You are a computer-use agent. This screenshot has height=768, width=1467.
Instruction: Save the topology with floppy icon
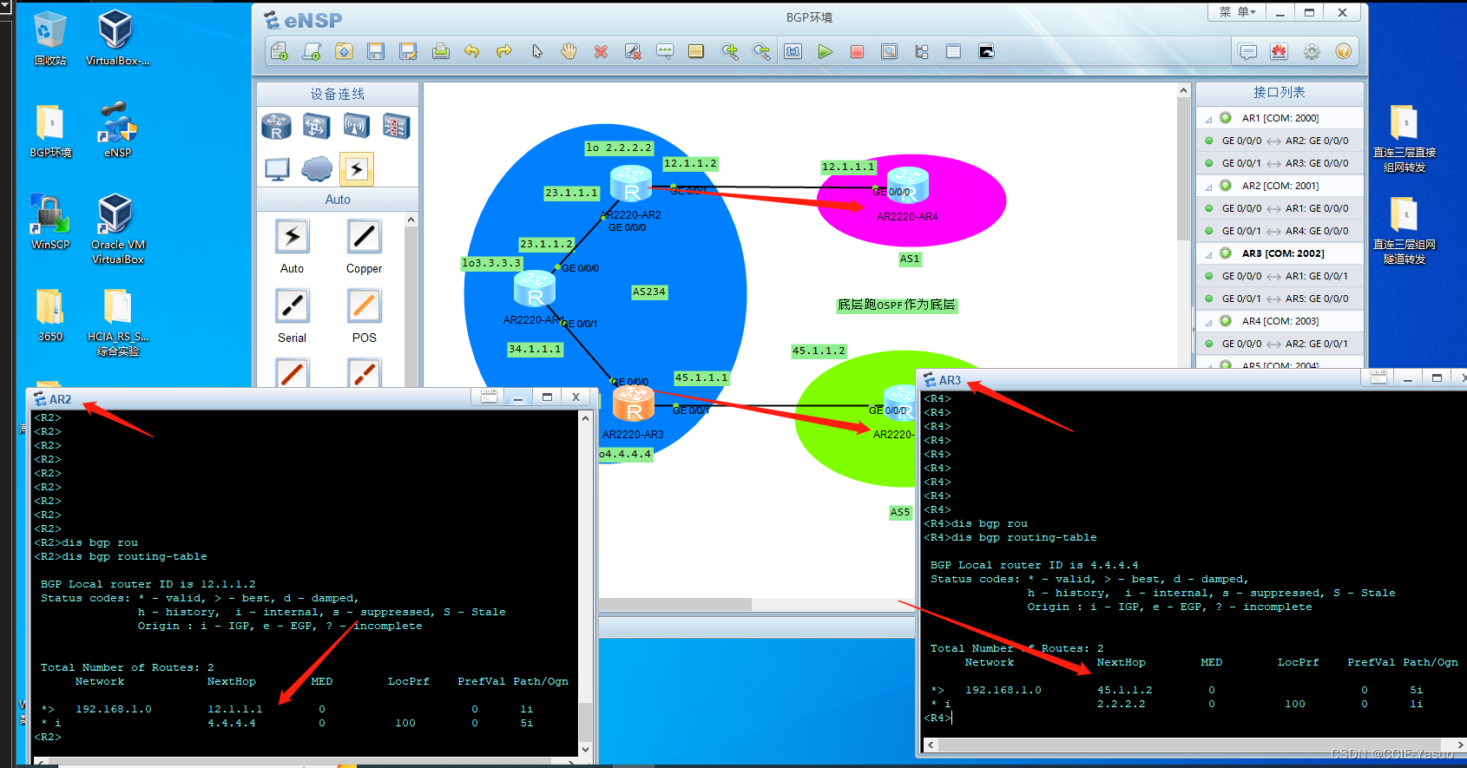pyautogui.click(x=376, y=51)
